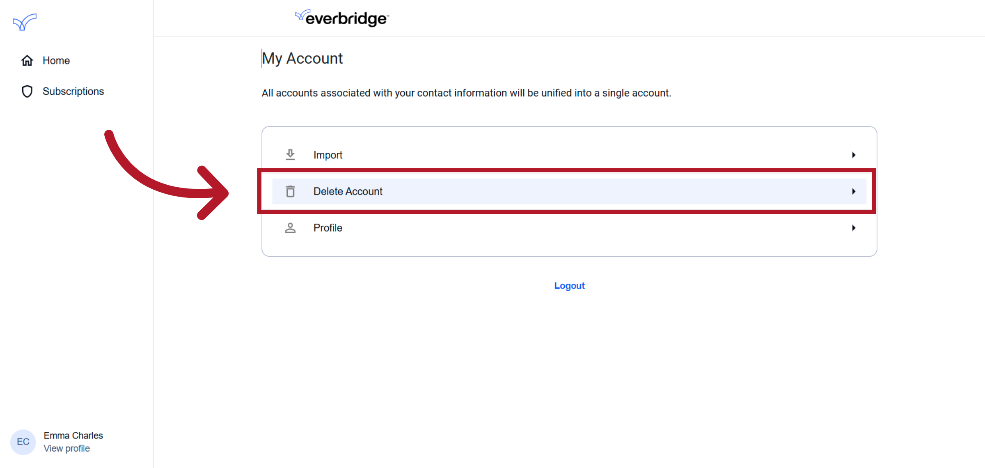The width and height of the screenshot is (985, 468).
Task: Select the Import option label
Action: (x=328, y=155)
